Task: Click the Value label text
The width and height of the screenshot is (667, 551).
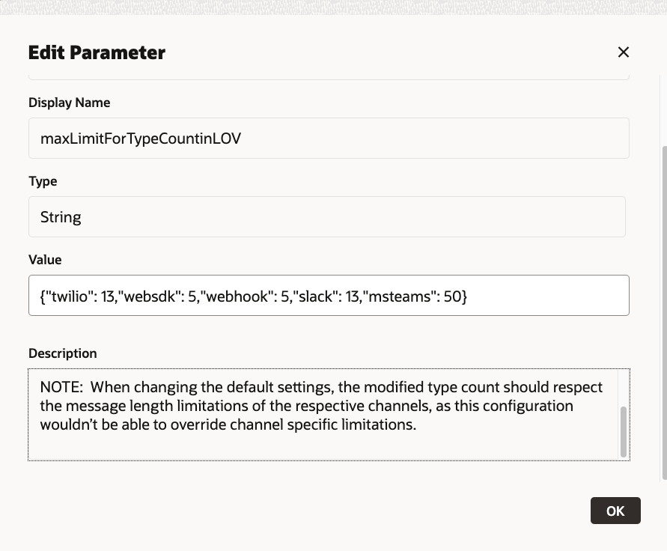Action: pyautogui.click(x=45, y=260)
